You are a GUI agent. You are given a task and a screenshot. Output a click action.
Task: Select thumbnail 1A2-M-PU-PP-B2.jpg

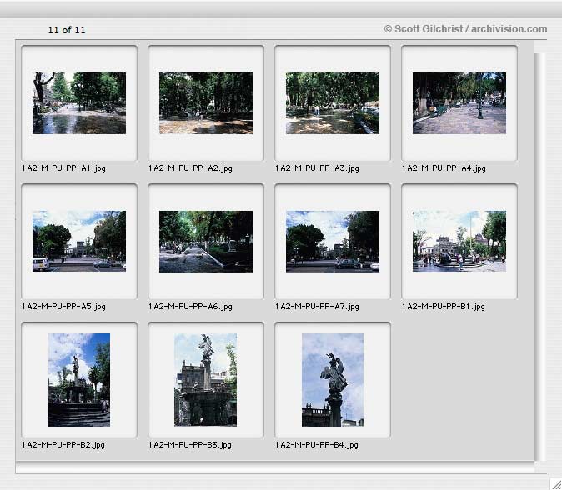(79, 380)
